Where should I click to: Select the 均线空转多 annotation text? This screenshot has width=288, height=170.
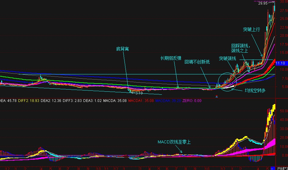255,90
